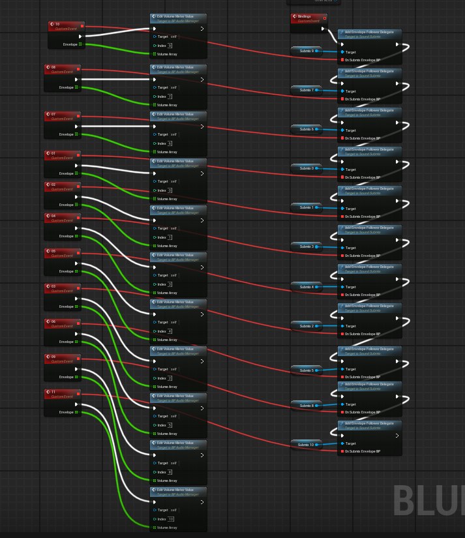The width and height of the screenshot is (465, 538).
Task: Click exec output pin on delegate node beside Submix 10
Action: click(397, 436)
